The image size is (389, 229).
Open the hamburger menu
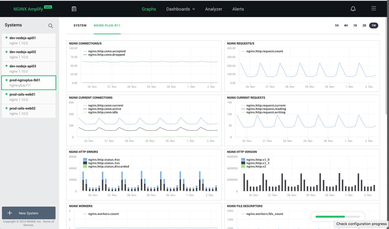point(374,8)
